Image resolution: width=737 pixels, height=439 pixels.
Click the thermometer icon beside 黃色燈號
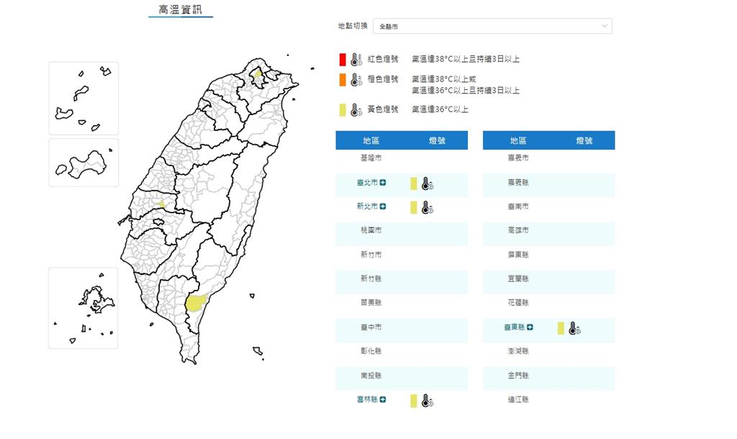tap(356, 110)
